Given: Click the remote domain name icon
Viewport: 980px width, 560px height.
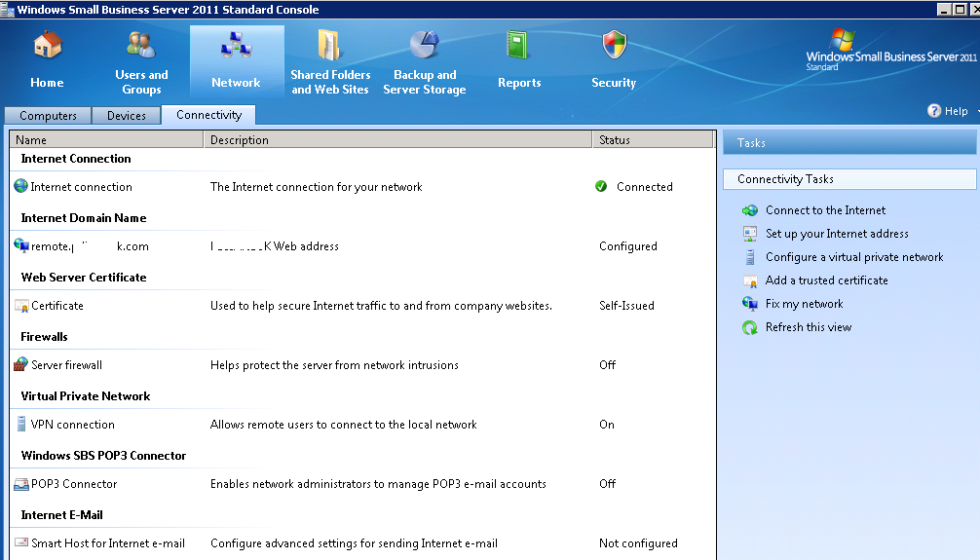Looking at the screenshot, I should pos(21,245).
